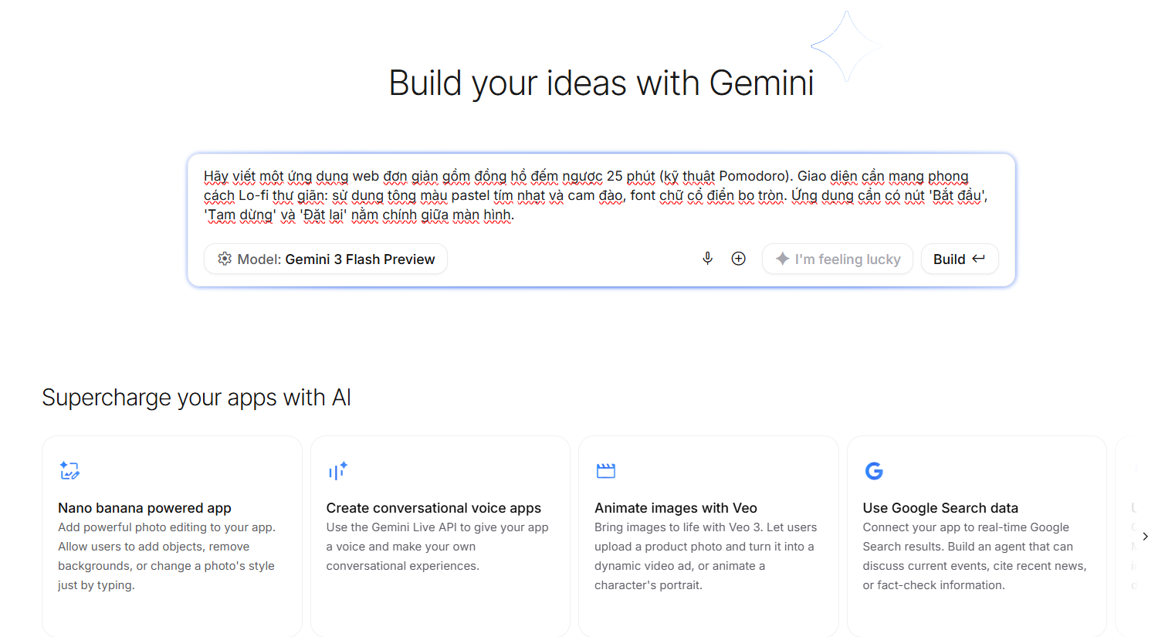
Task: Click the Veo clapperboard icon
Action: point(605,470)
